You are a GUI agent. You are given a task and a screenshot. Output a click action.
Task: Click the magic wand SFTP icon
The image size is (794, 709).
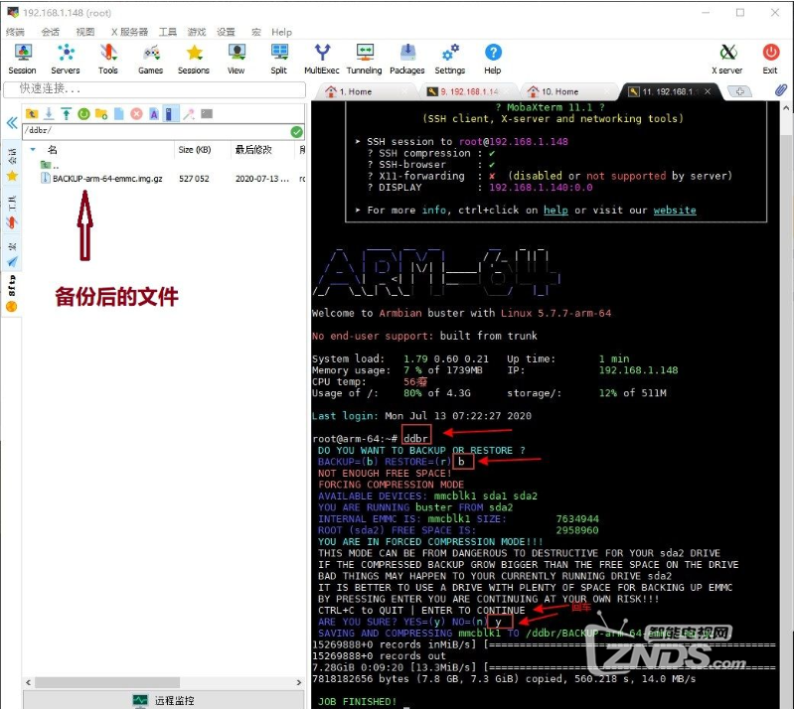[189, 114]
